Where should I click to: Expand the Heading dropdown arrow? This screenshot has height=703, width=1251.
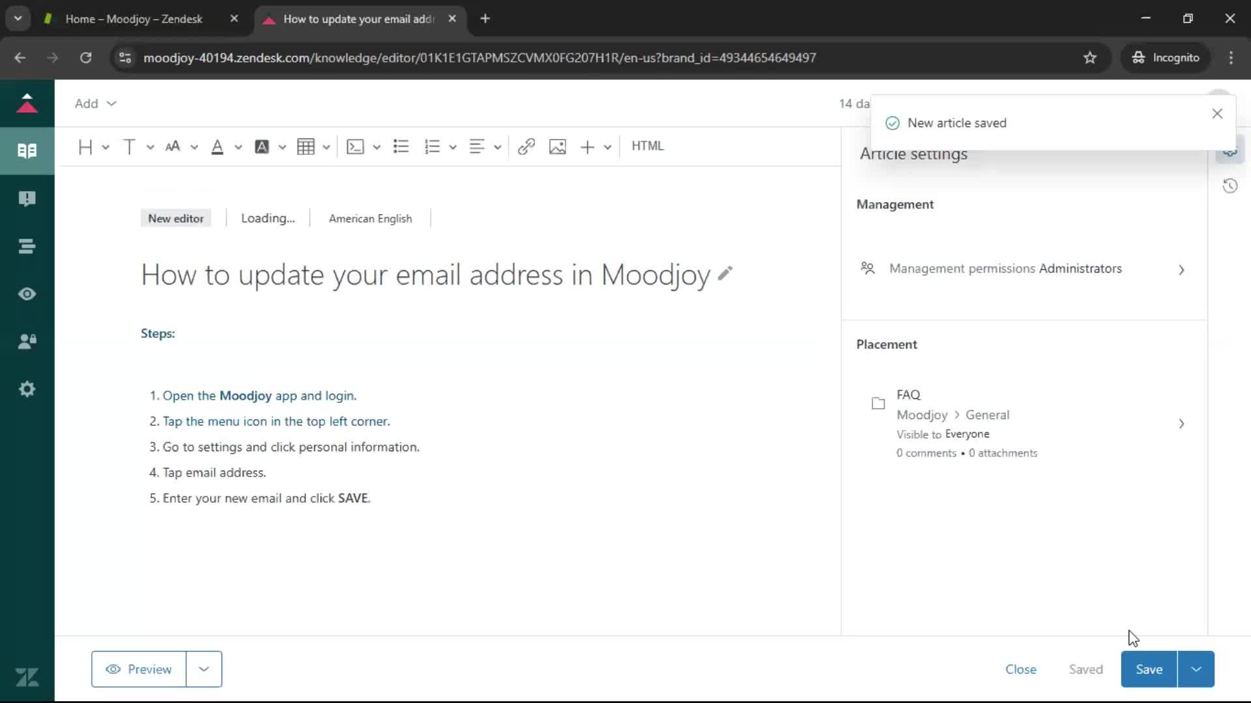point(106,147)
